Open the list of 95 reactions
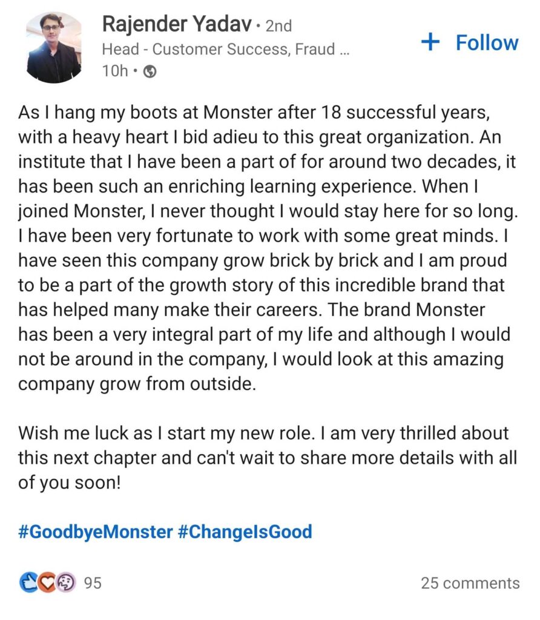540x620 pixels. tap(92, 583)
